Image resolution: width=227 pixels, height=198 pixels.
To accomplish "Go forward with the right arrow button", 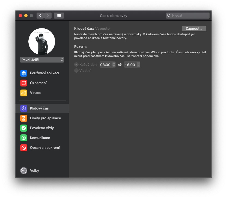I will point(48,16).
